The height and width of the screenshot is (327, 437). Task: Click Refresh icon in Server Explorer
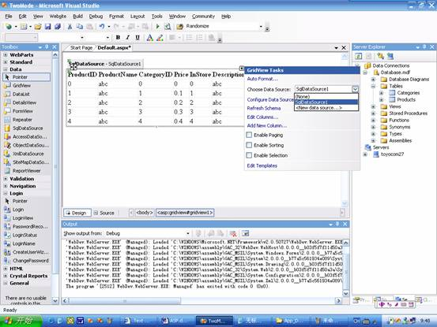pyautogui.click(x=359, y=57)
